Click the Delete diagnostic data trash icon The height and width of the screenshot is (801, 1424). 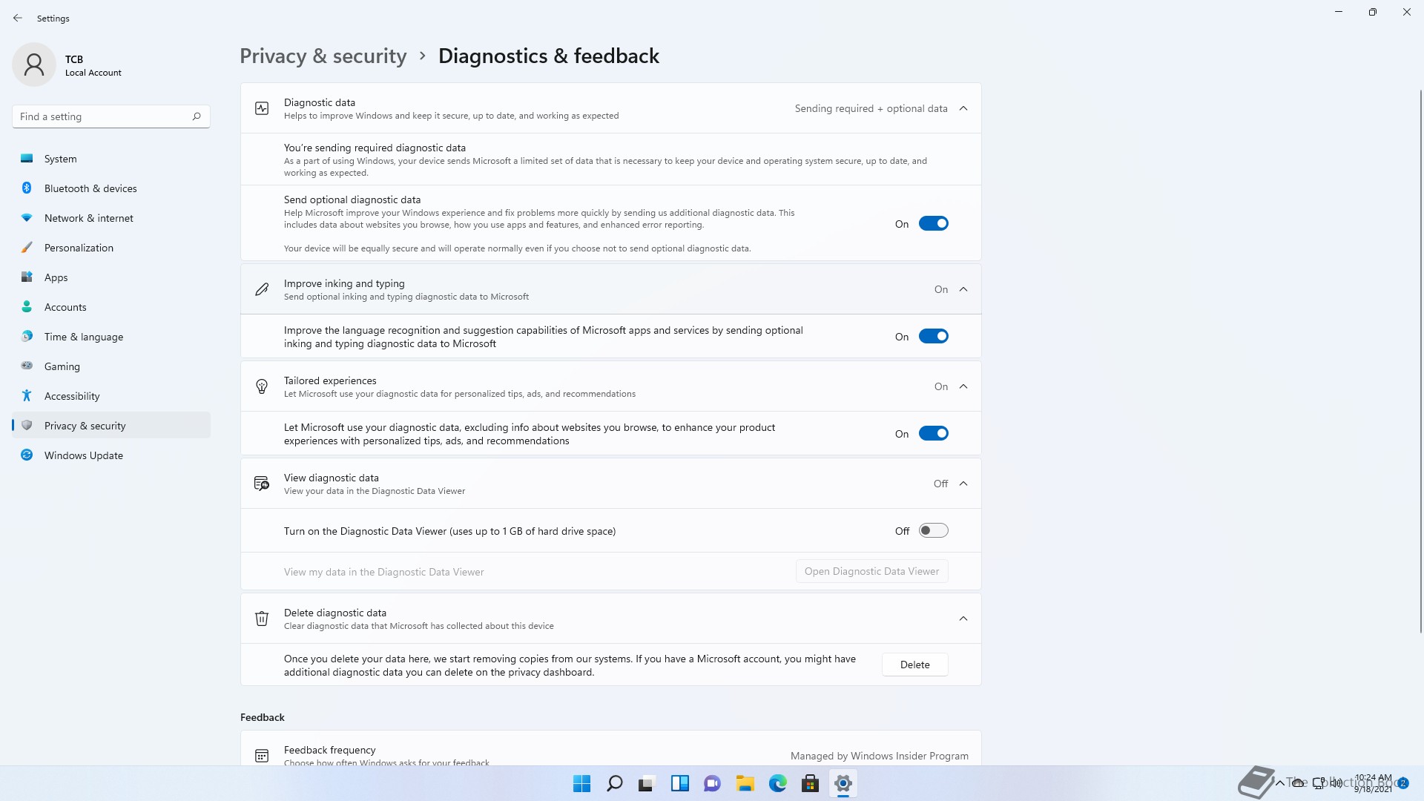[262, 619]
